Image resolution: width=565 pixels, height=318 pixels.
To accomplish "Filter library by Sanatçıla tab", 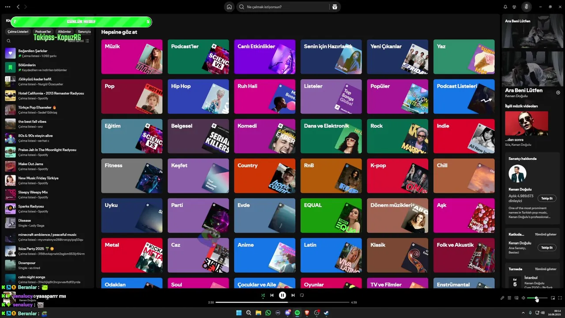I will point(84,32).
